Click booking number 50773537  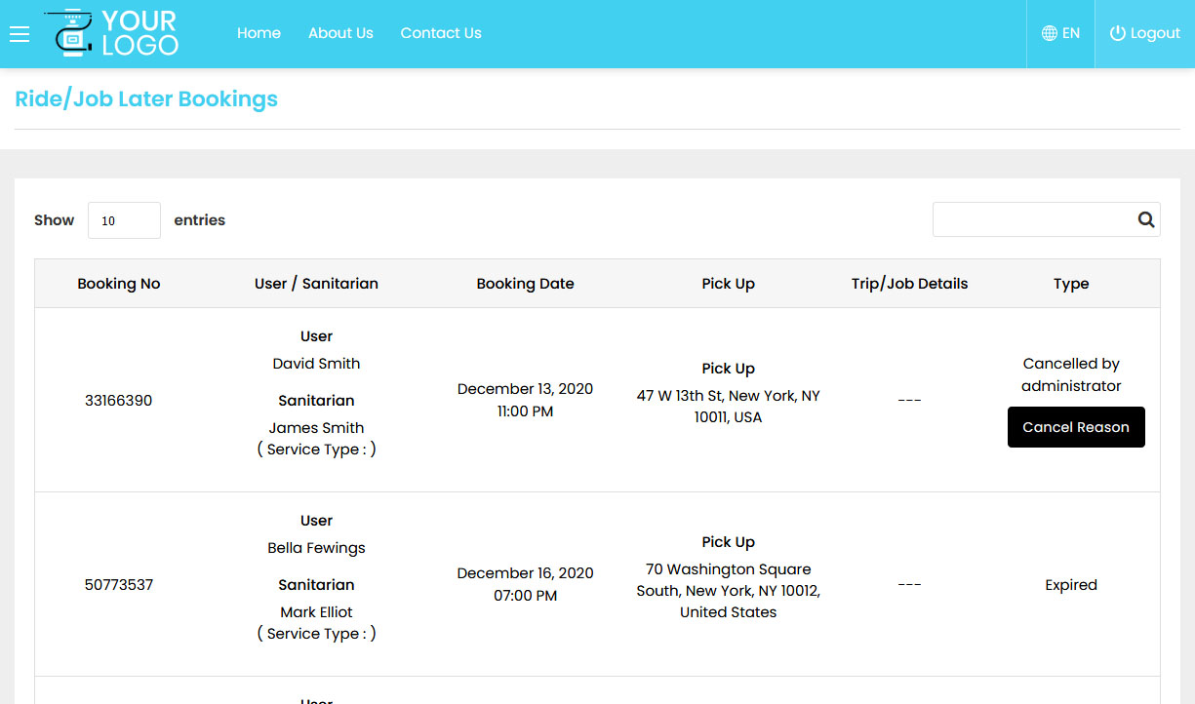point(119,585)
